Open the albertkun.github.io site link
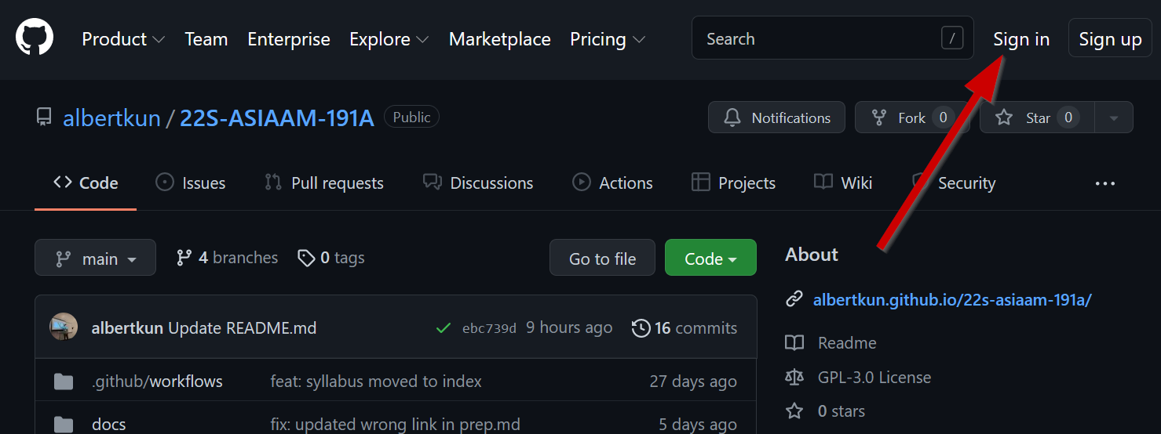 click(x=951, y=299)
